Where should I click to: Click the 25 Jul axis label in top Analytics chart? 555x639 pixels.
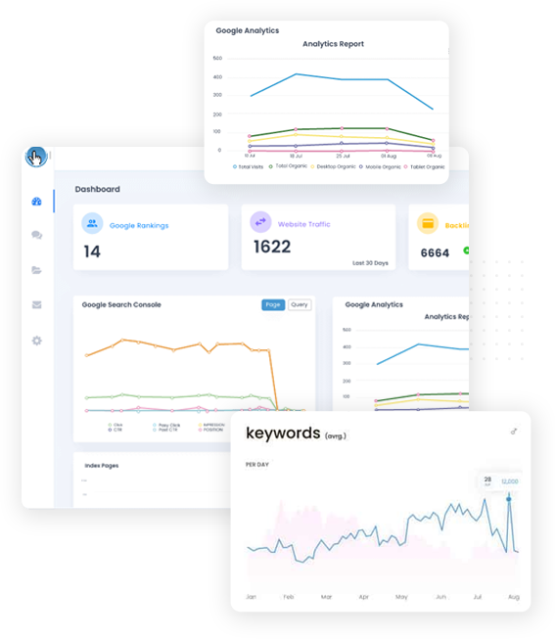pyautogui.click(x=343, y=156)
